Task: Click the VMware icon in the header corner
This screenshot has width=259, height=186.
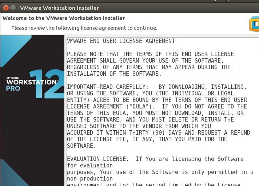Action: coord(254,24)
